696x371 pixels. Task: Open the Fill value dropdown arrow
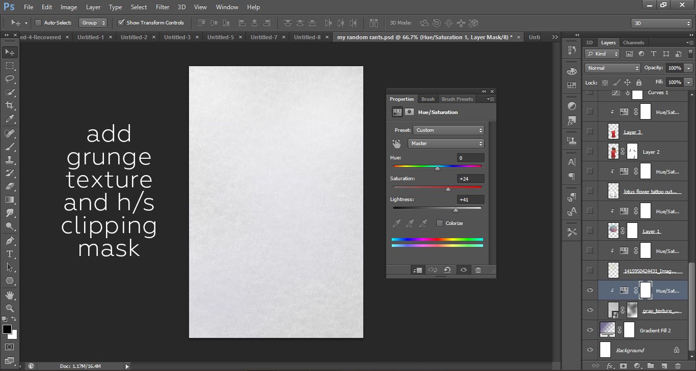tap(689, 82)
